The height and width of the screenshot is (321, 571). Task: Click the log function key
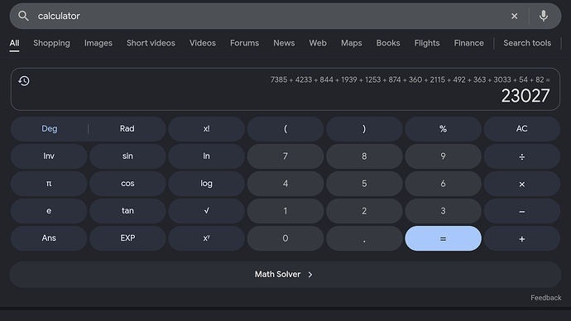207,184
